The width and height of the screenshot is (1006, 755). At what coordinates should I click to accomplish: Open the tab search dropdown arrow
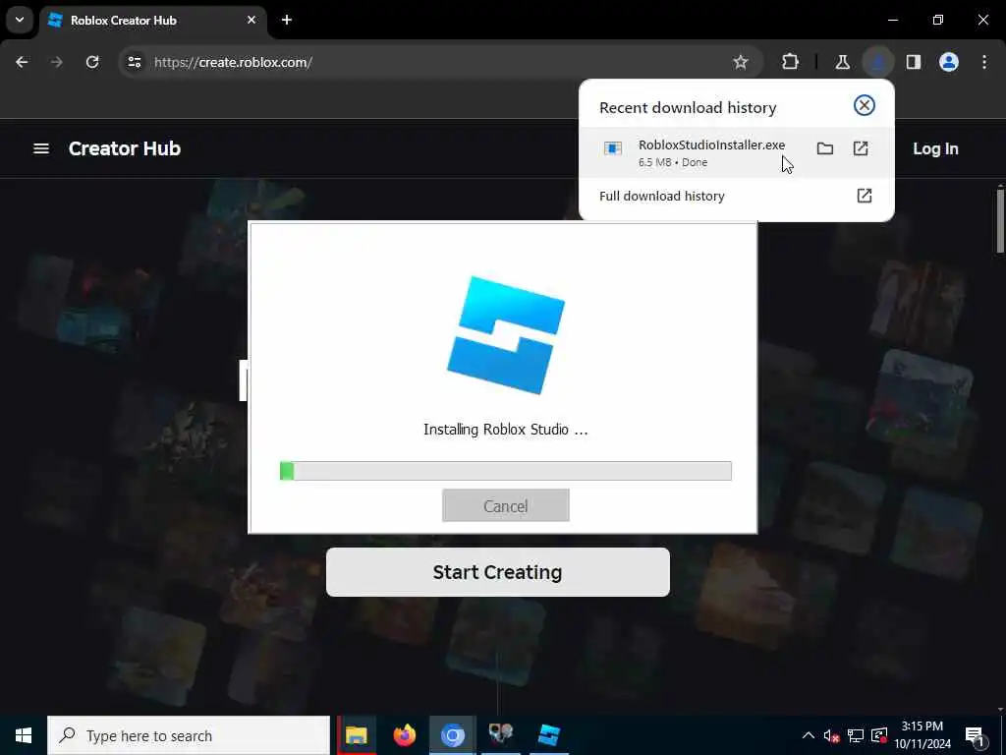tap(20, 20)
